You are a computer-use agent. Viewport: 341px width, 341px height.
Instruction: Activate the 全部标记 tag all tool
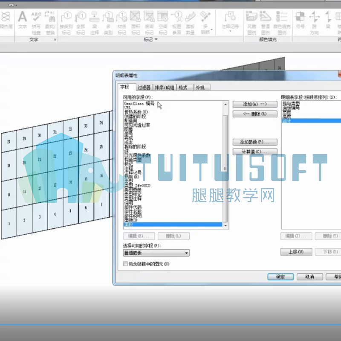tap(81, 23)
